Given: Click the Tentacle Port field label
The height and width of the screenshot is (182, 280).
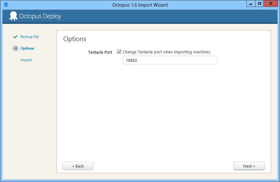Looking at the screenshot, I should (x=100, y=52).
